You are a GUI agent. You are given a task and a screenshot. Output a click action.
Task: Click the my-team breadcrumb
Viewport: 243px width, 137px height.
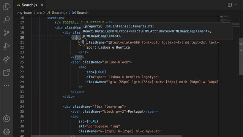point(25,13)
